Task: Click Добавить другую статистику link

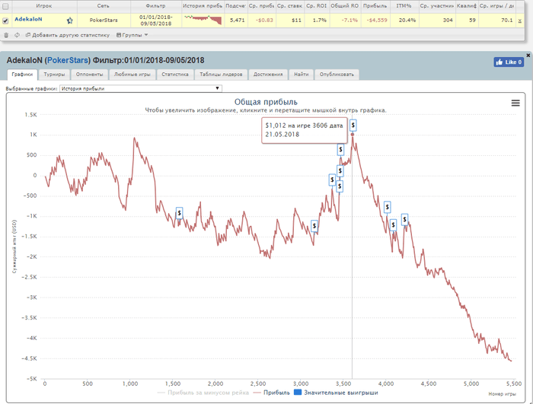Action: (68, 35)
